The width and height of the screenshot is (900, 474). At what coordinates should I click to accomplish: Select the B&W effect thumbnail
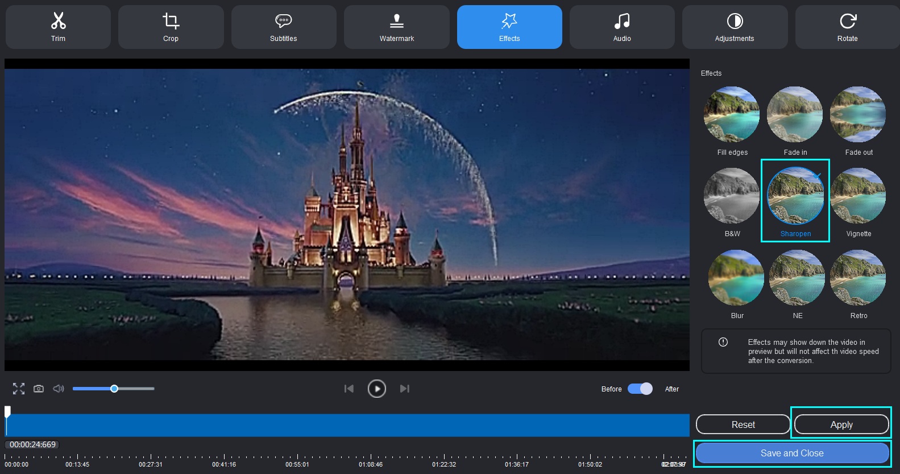pos(732,196)
